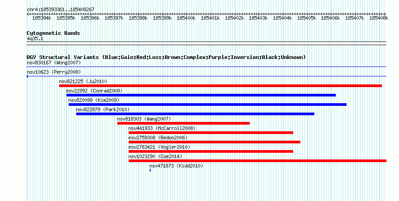
Task: Click ruler tick label 185396k
Action: 90,18
